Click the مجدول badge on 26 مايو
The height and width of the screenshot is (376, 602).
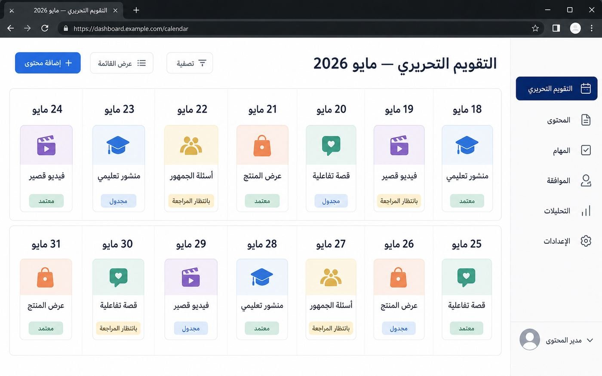[x=399, y=328]
